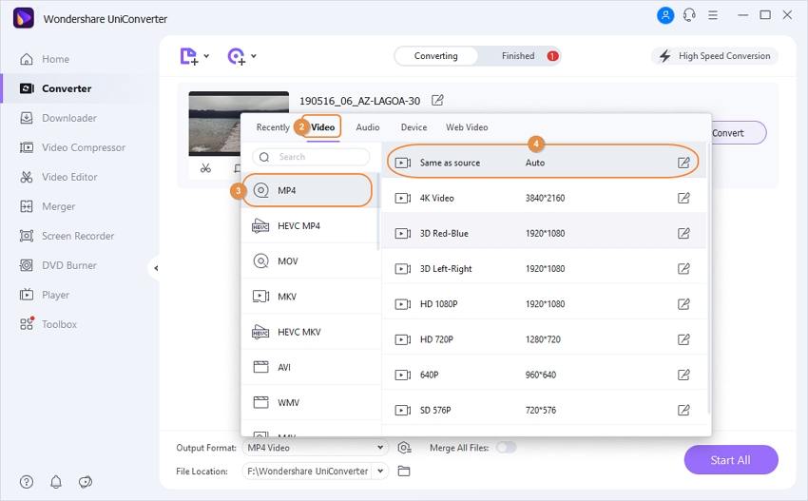The image size is (808, 501).
Task: Edit settings for HD 720P preset
Action: (683, 339)
